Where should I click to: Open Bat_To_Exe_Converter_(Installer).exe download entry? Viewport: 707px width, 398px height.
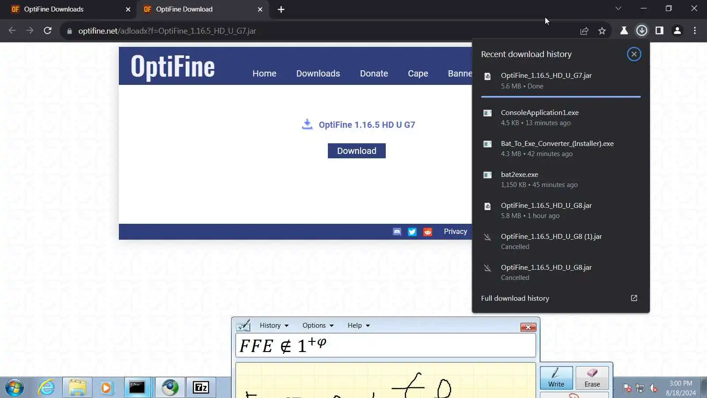(x=561, y=149)
